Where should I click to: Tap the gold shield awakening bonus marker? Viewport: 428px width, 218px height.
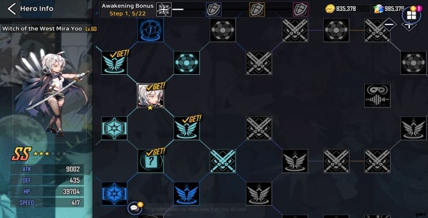click(x=257, y=9)
